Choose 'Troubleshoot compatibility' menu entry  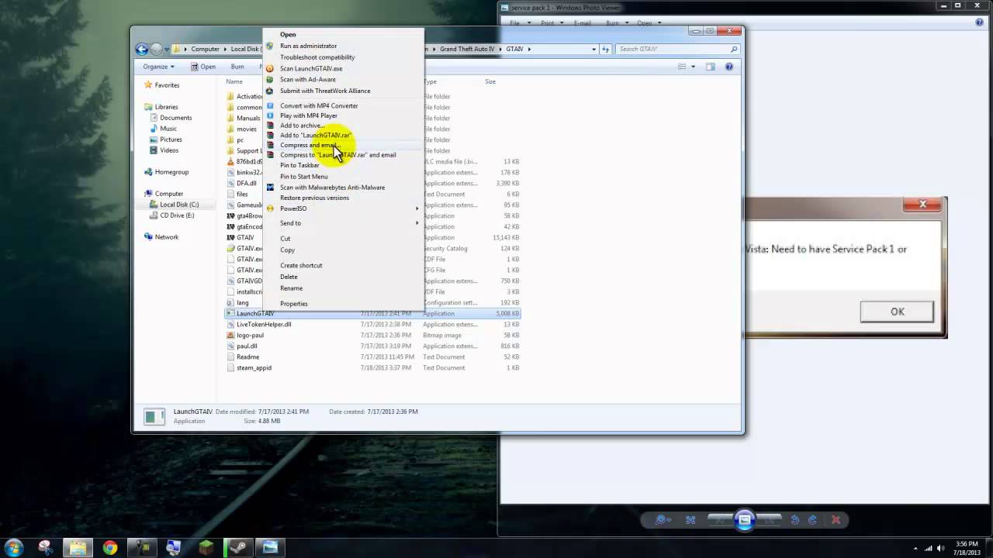[x=317, y=57]
